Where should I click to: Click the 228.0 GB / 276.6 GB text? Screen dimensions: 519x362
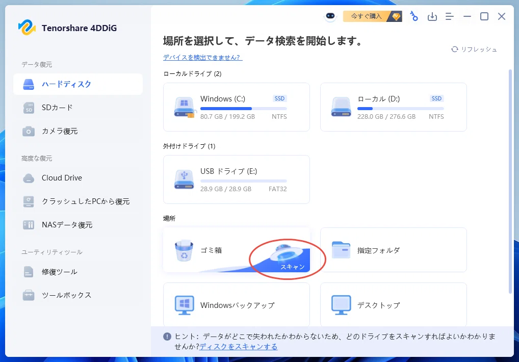click(x=386, y=116)
